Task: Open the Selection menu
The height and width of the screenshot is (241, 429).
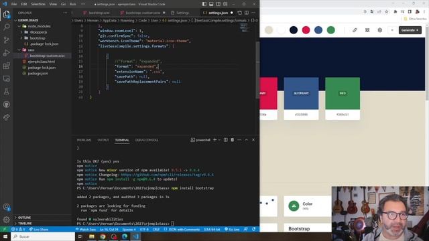Action: coord(38,4)
